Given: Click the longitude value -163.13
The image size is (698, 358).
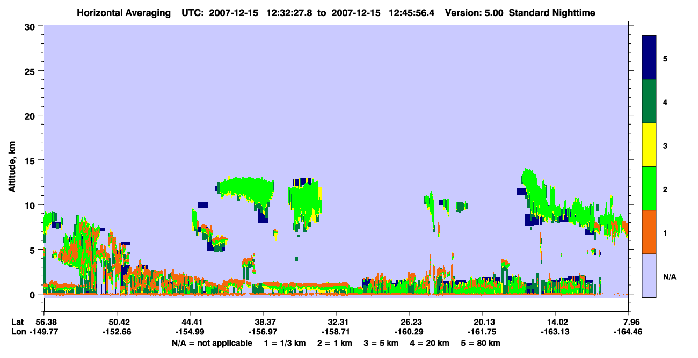Looking at the screenshot, I should pyautogui.click(x=555, y=332).
